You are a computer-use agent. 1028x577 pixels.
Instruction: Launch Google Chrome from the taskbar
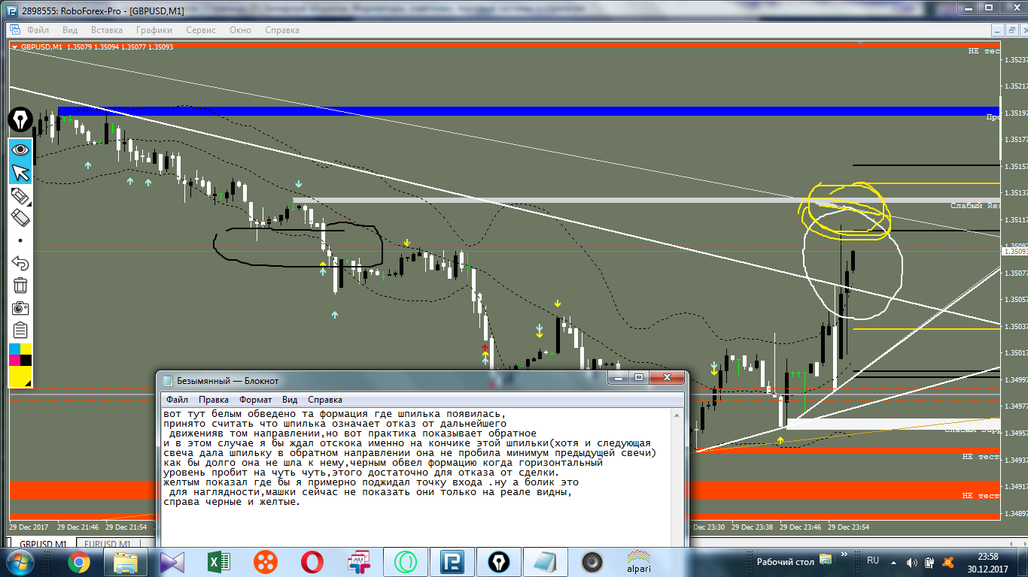79,561
